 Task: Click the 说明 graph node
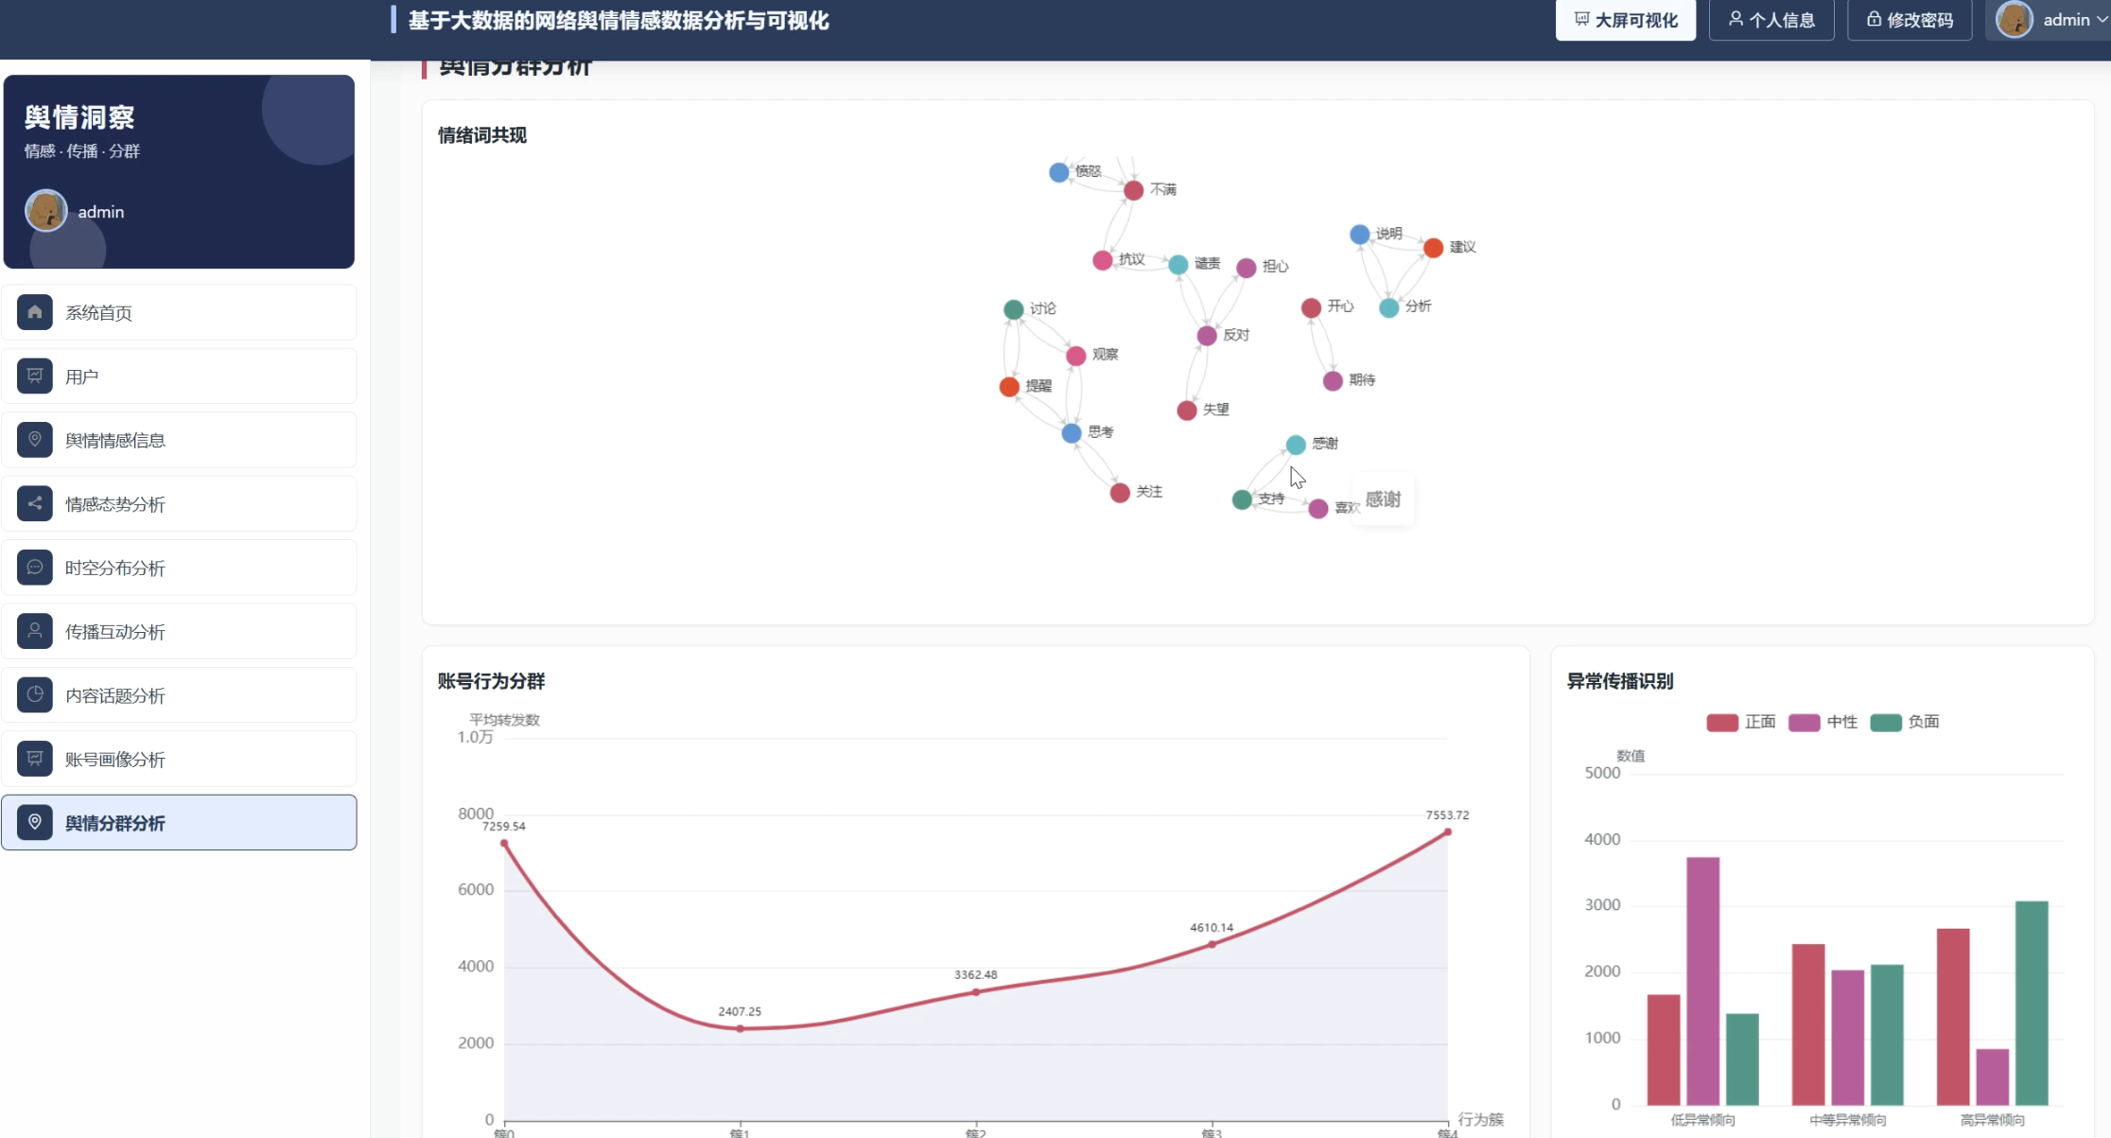1360,235
